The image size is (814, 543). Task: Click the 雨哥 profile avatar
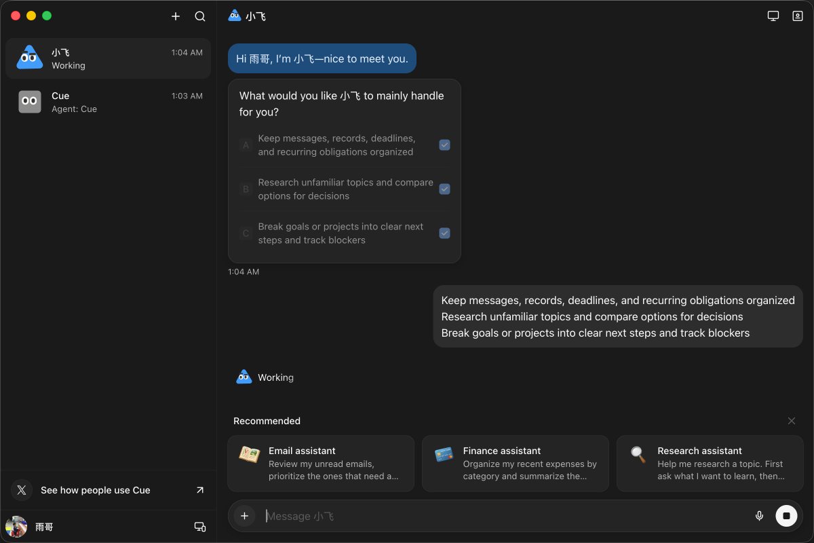16,527
